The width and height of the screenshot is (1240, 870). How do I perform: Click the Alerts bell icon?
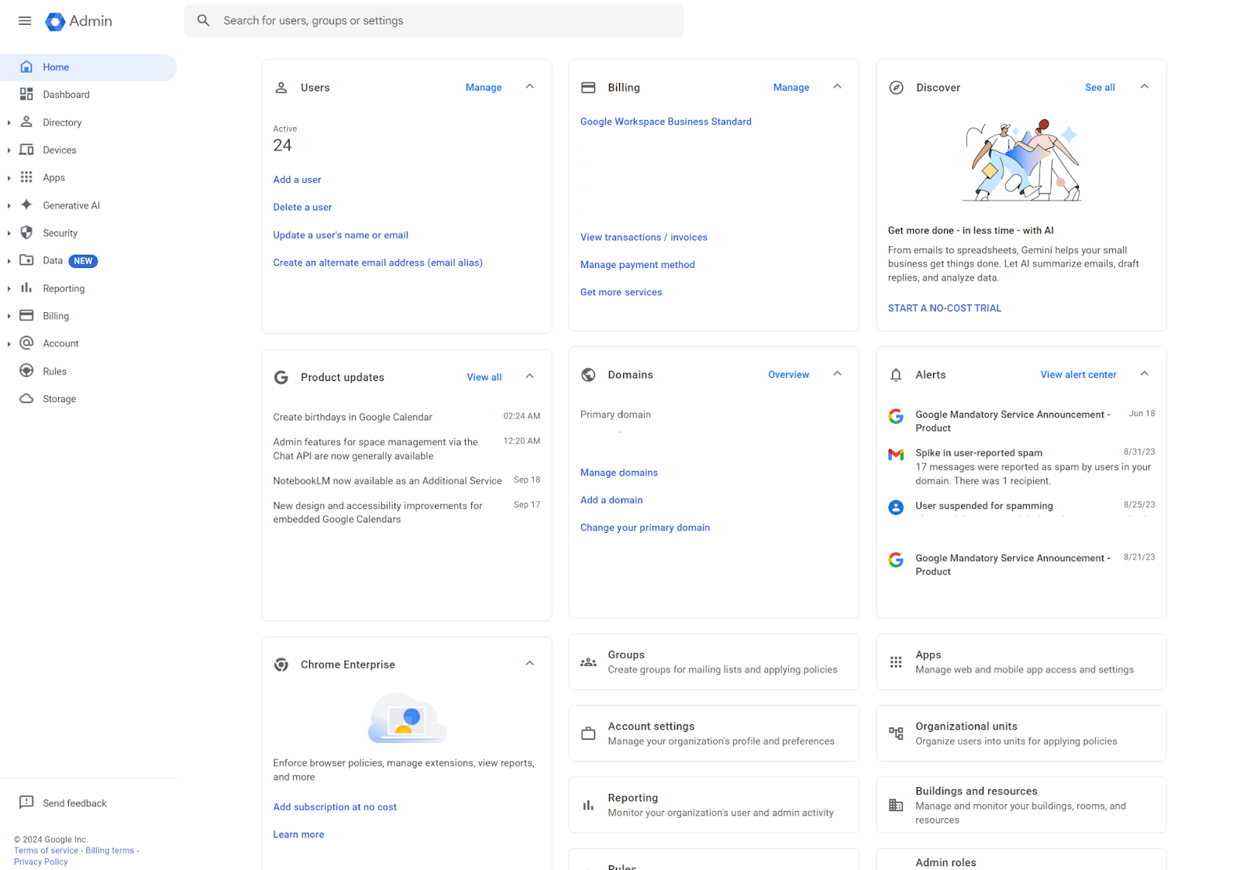click(896, 375)
